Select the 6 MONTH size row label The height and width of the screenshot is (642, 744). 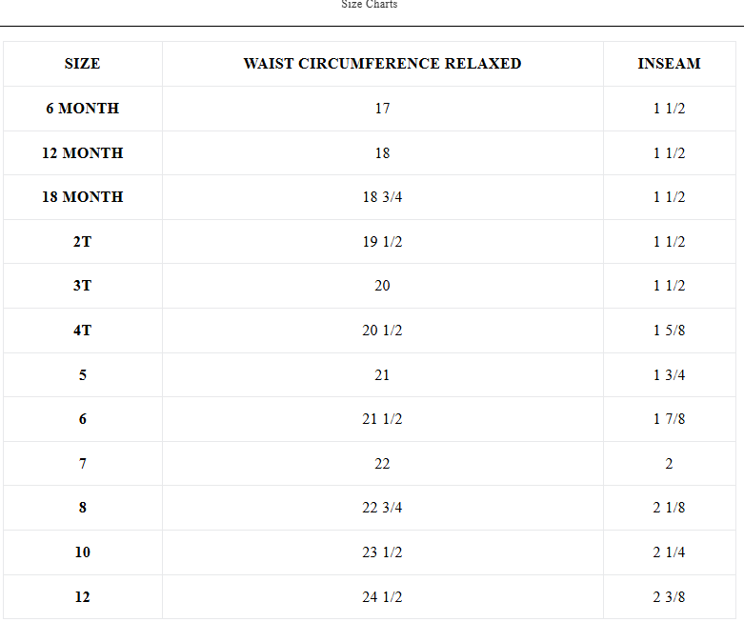point(83,109)
